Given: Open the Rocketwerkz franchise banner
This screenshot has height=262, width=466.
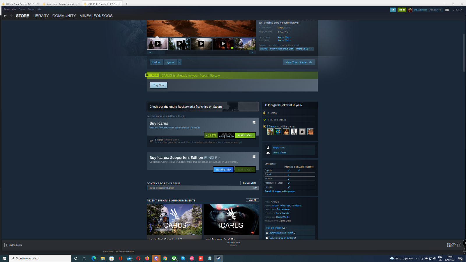Looking at the screenshot, I should 203,107.
